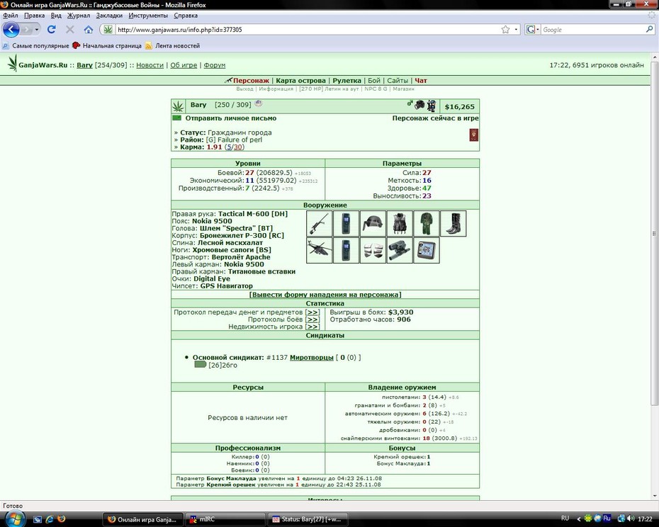The height and width of the screenshot is (527, 659).
Task: Switch to mIRC taskbar button
Action: pos(226,519)
